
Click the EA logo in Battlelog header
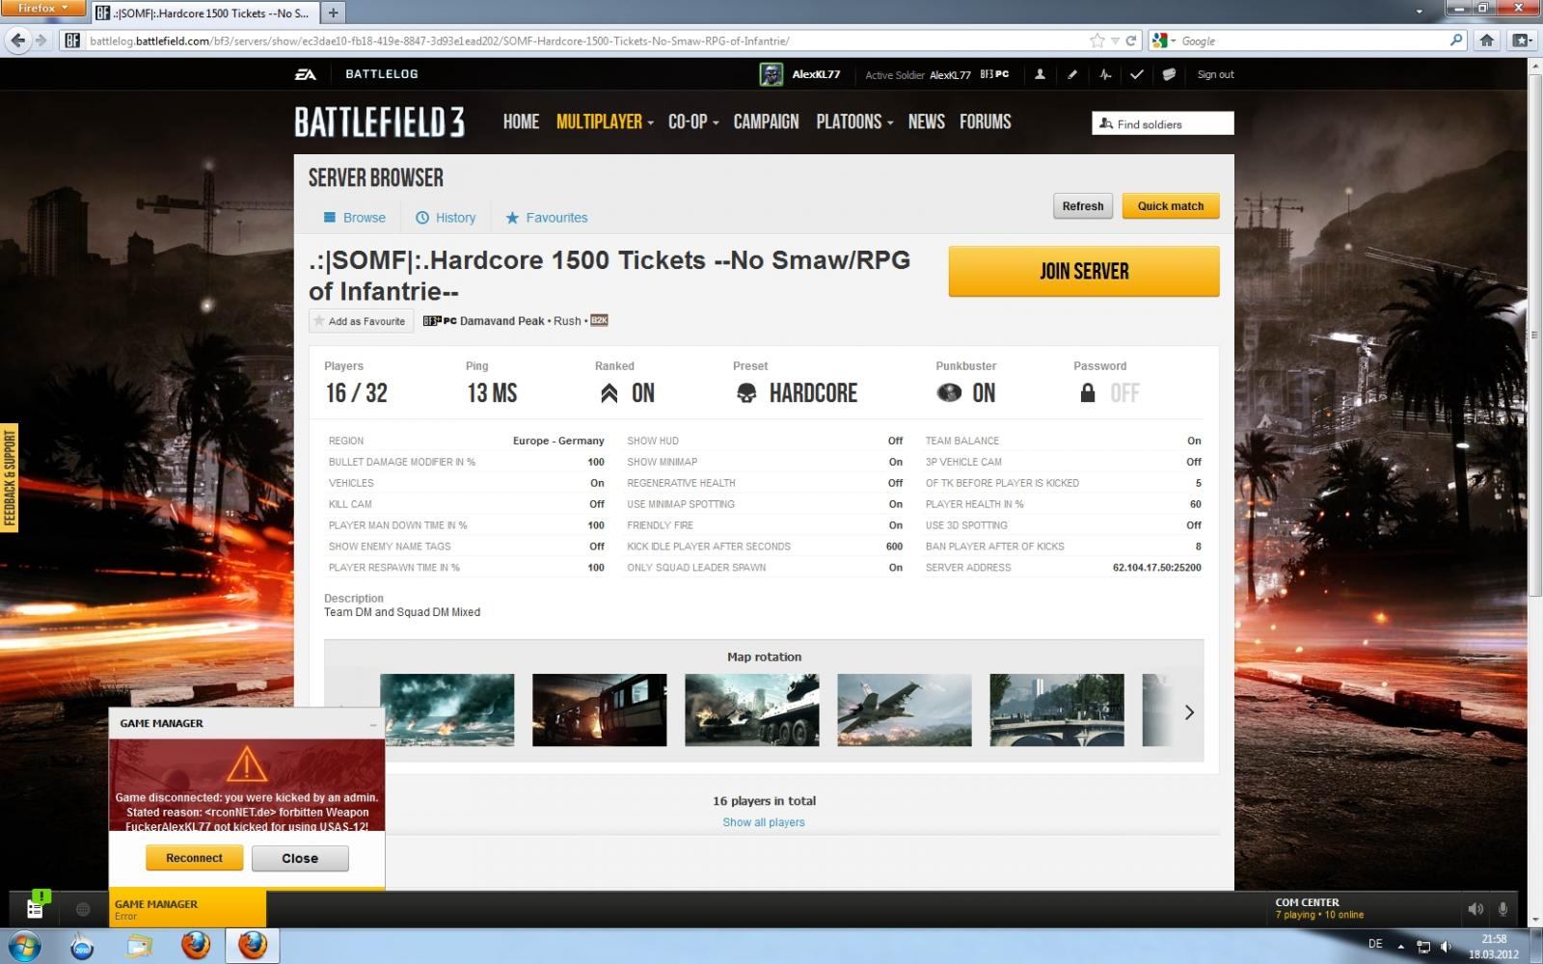coord(306,74)
